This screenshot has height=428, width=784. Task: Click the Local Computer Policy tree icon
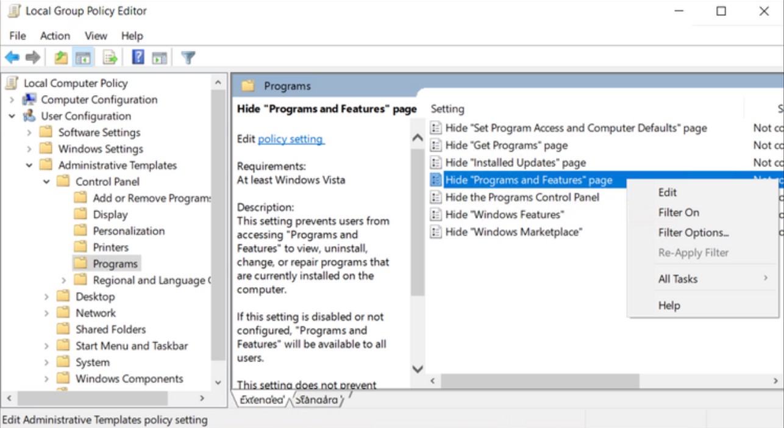pos(12,83)
